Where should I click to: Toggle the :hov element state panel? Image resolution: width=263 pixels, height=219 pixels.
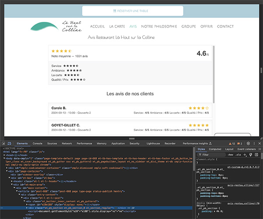[x=230, y=155]
